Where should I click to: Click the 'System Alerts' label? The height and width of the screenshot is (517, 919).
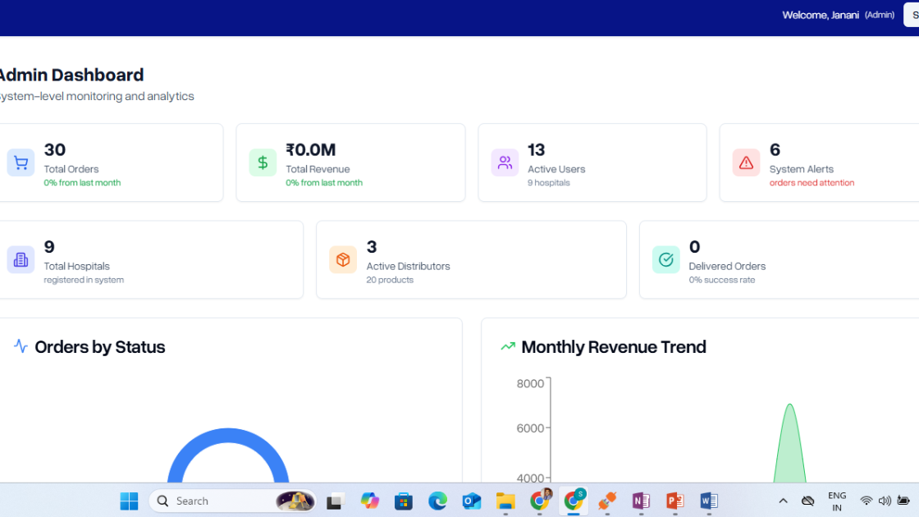(x=801, y=169)
